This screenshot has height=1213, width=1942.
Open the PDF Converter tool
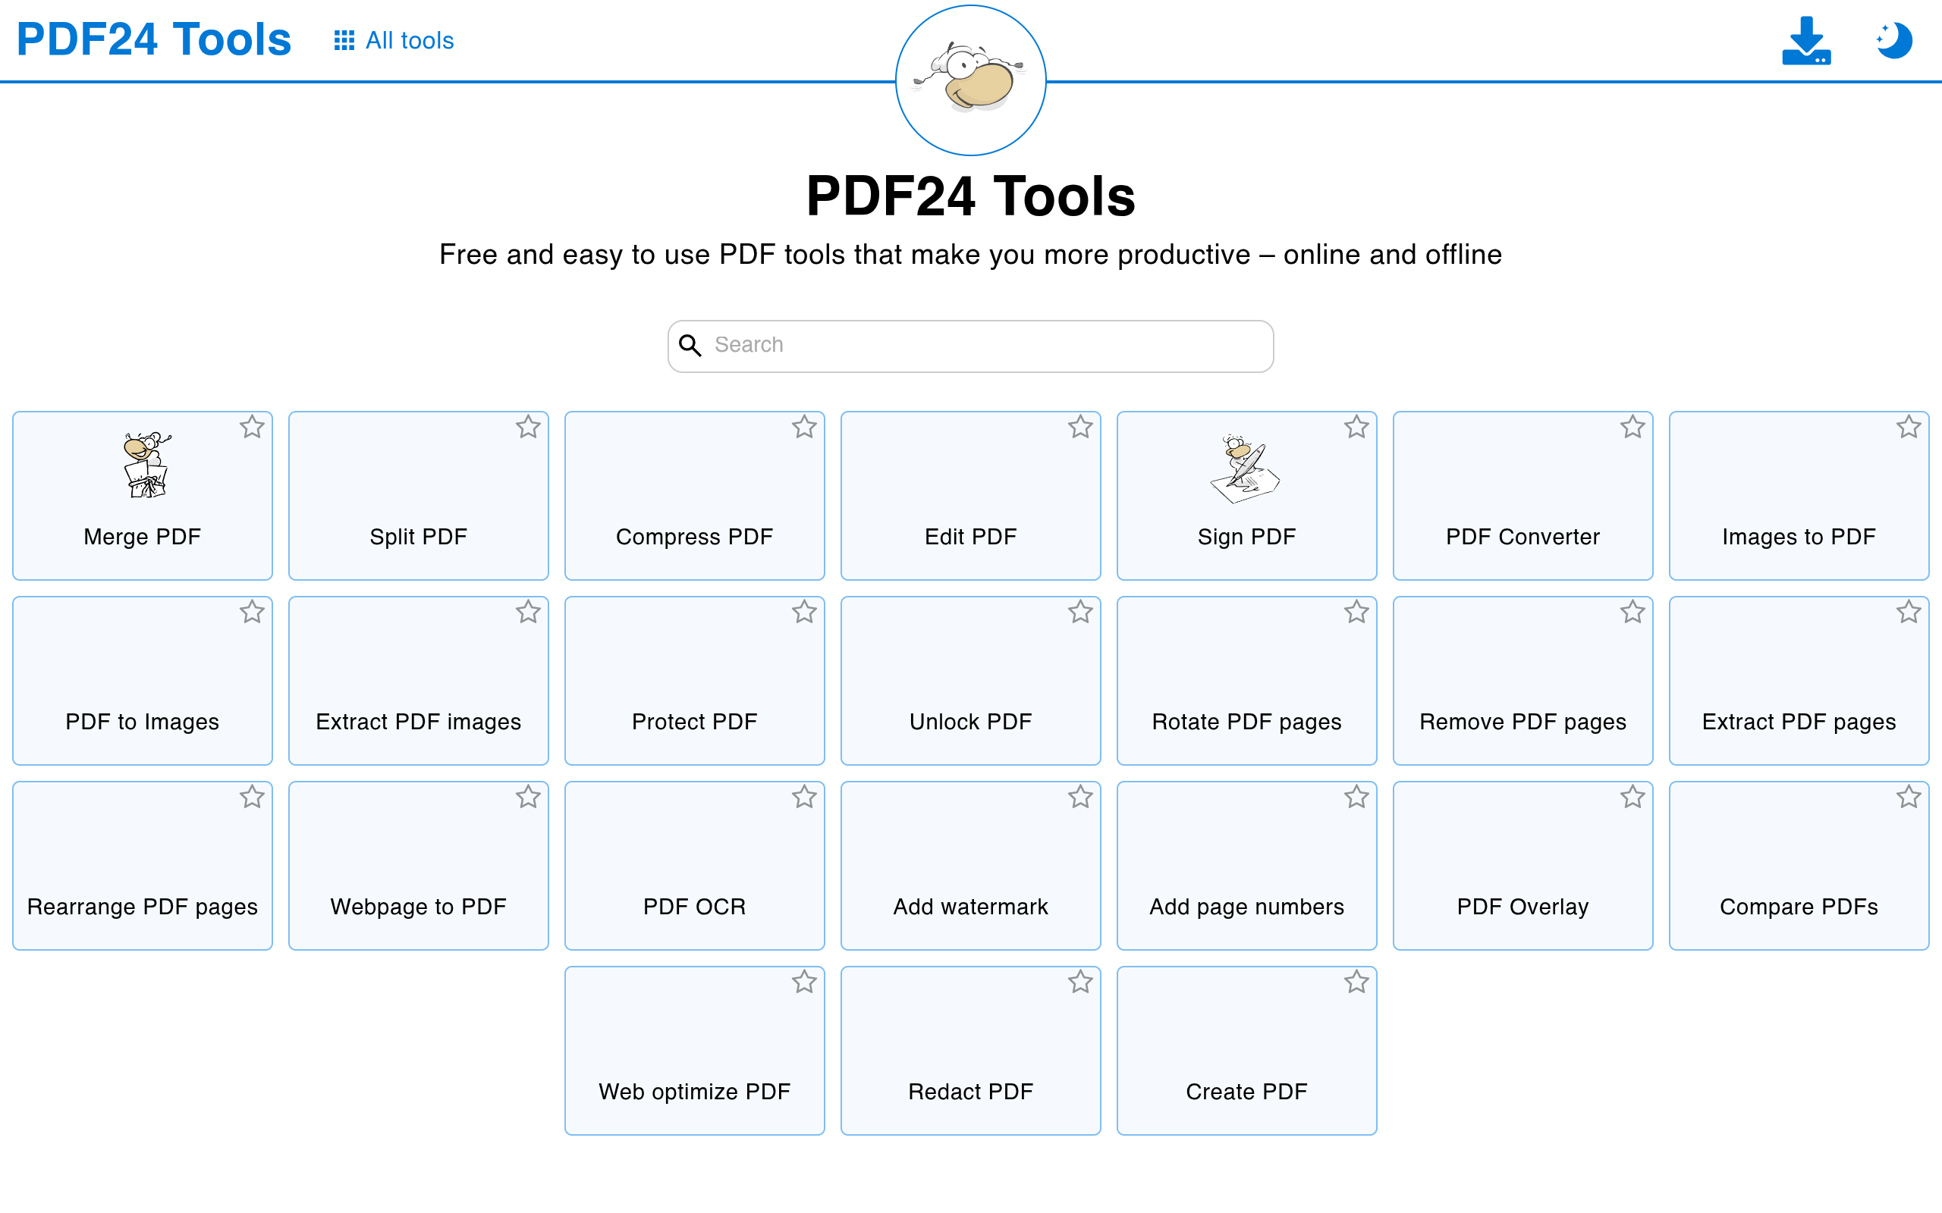point(1523,496)
